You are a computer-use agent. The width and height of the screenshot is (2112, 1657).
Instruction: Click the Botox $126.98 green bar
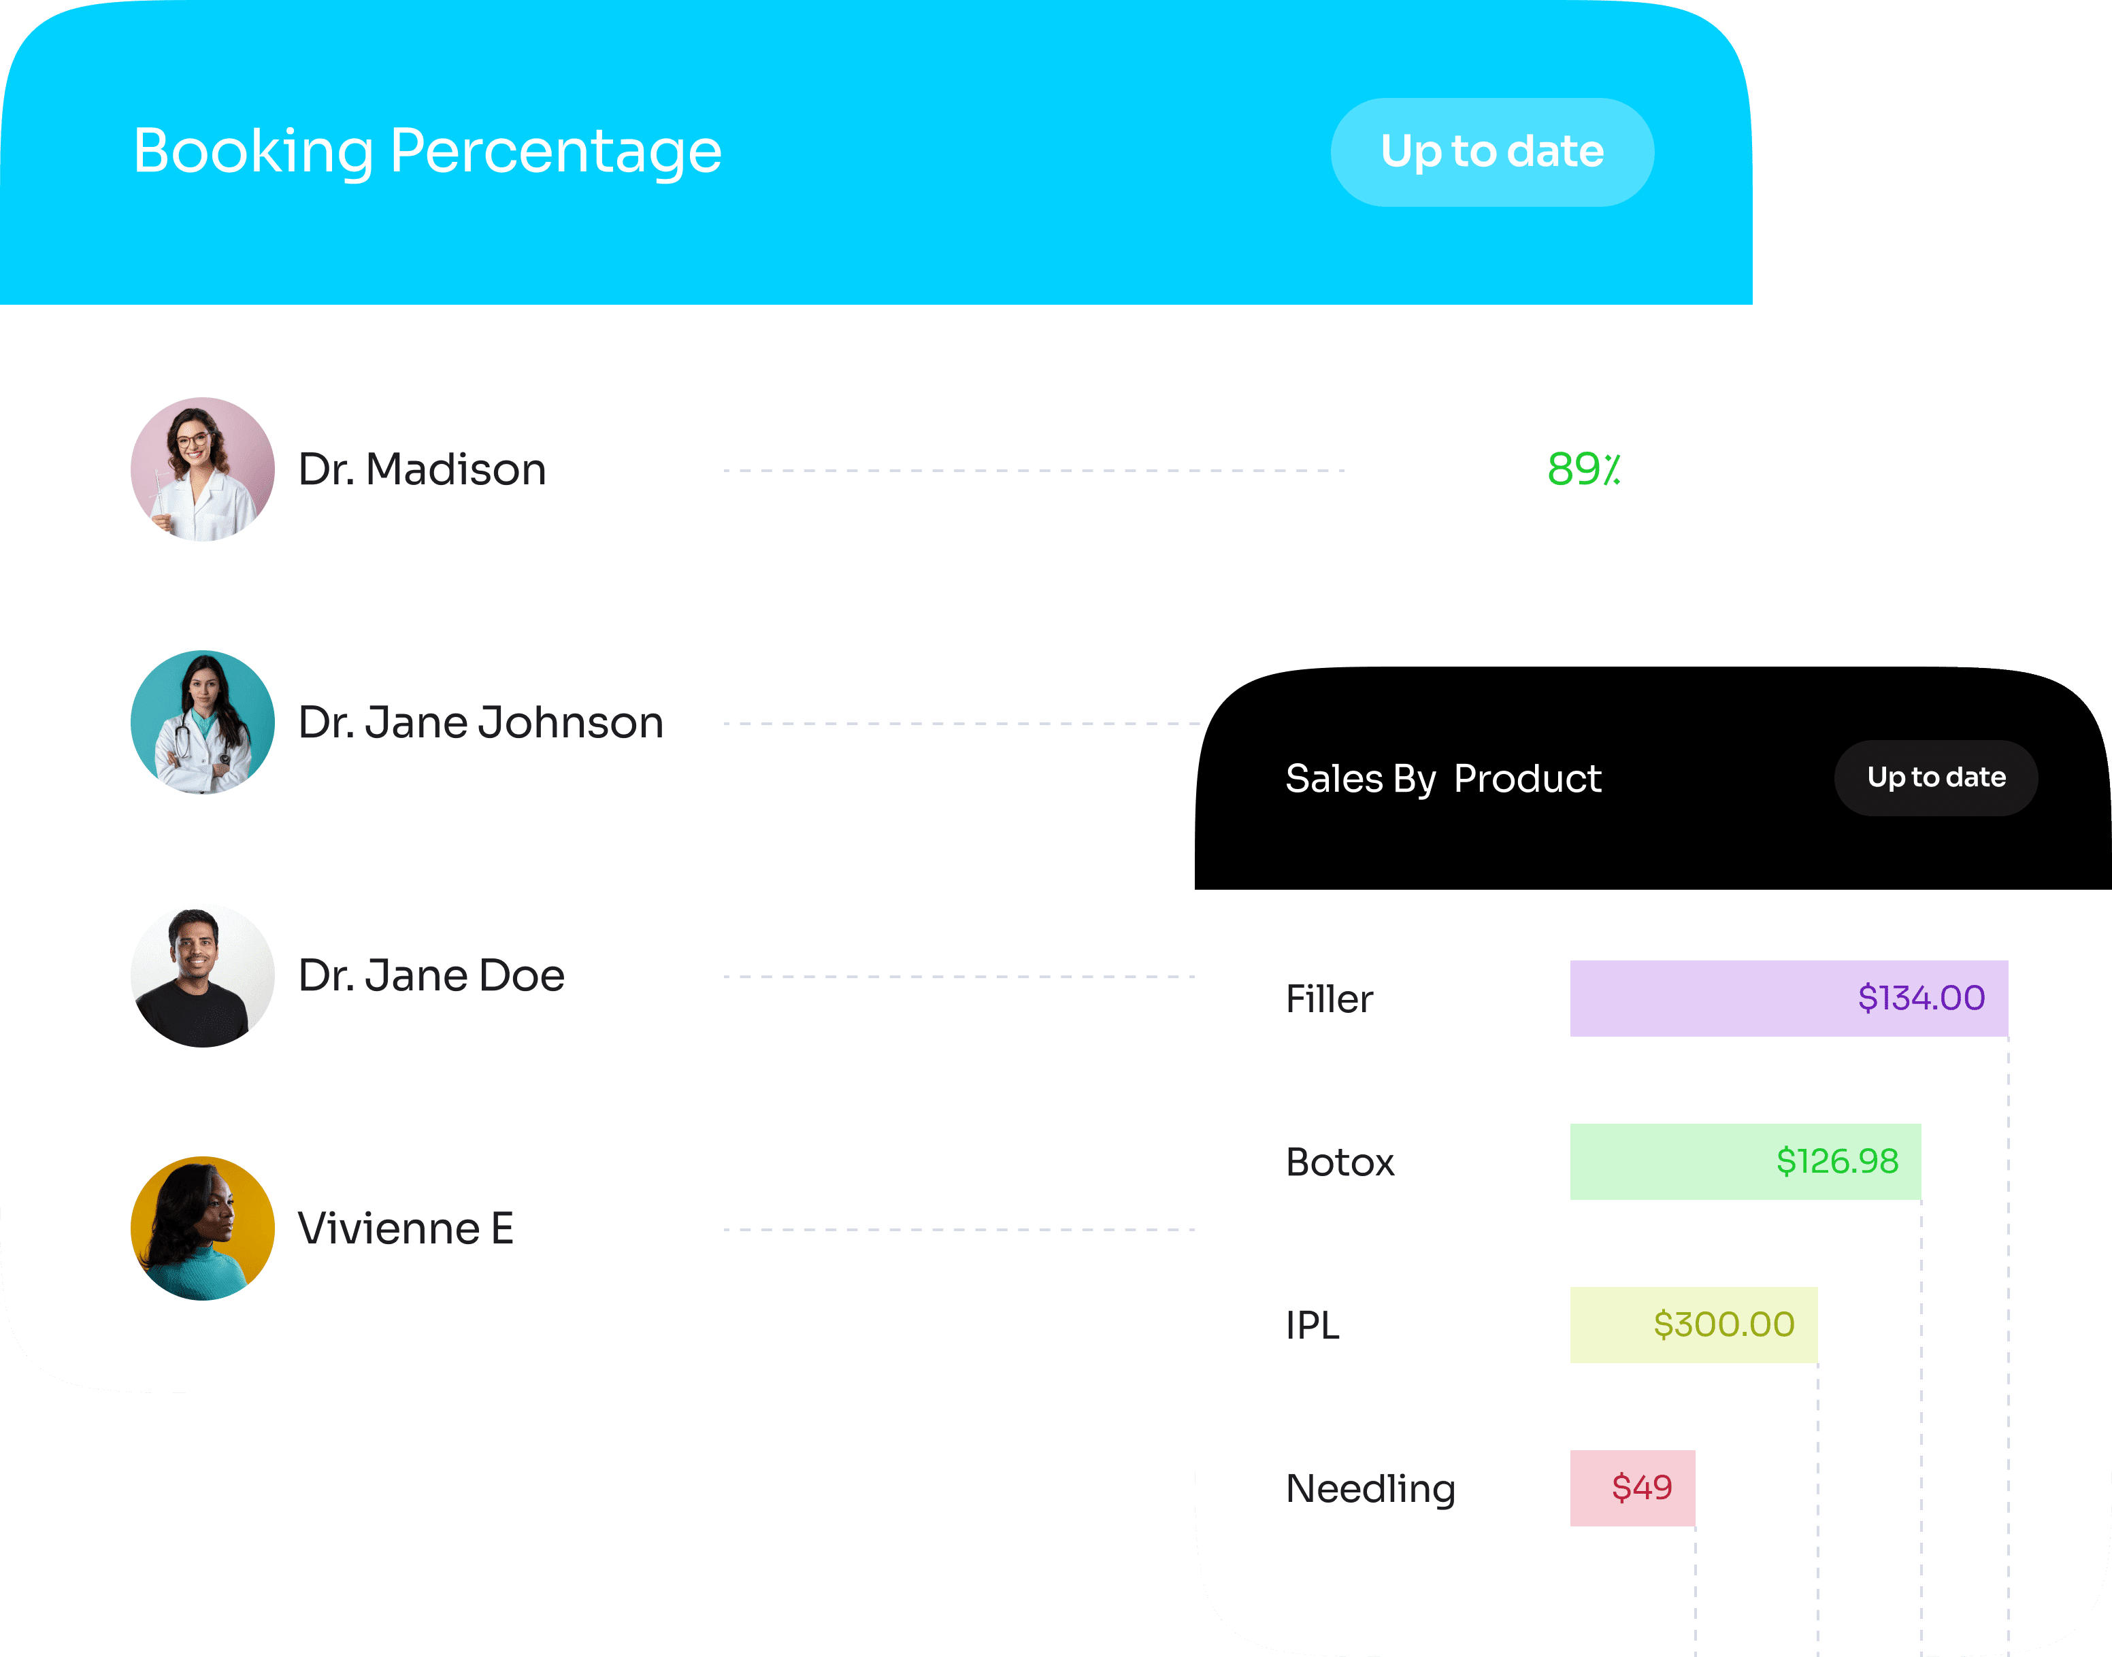tap(1745, 1161)
